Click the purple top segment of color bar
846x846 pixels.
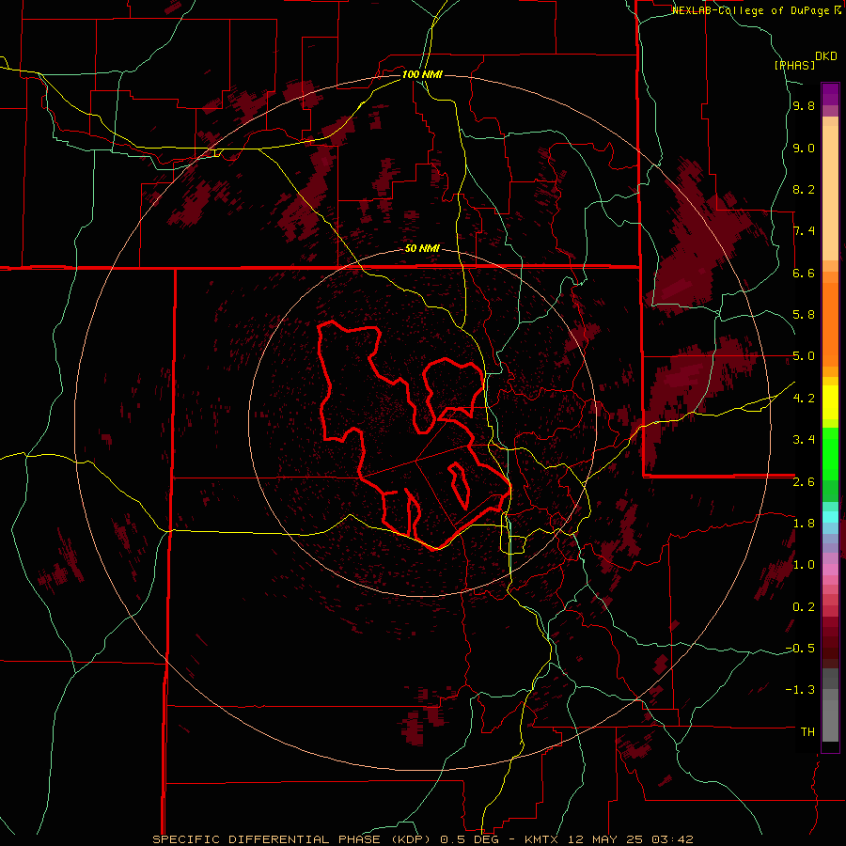coord(830,94)
